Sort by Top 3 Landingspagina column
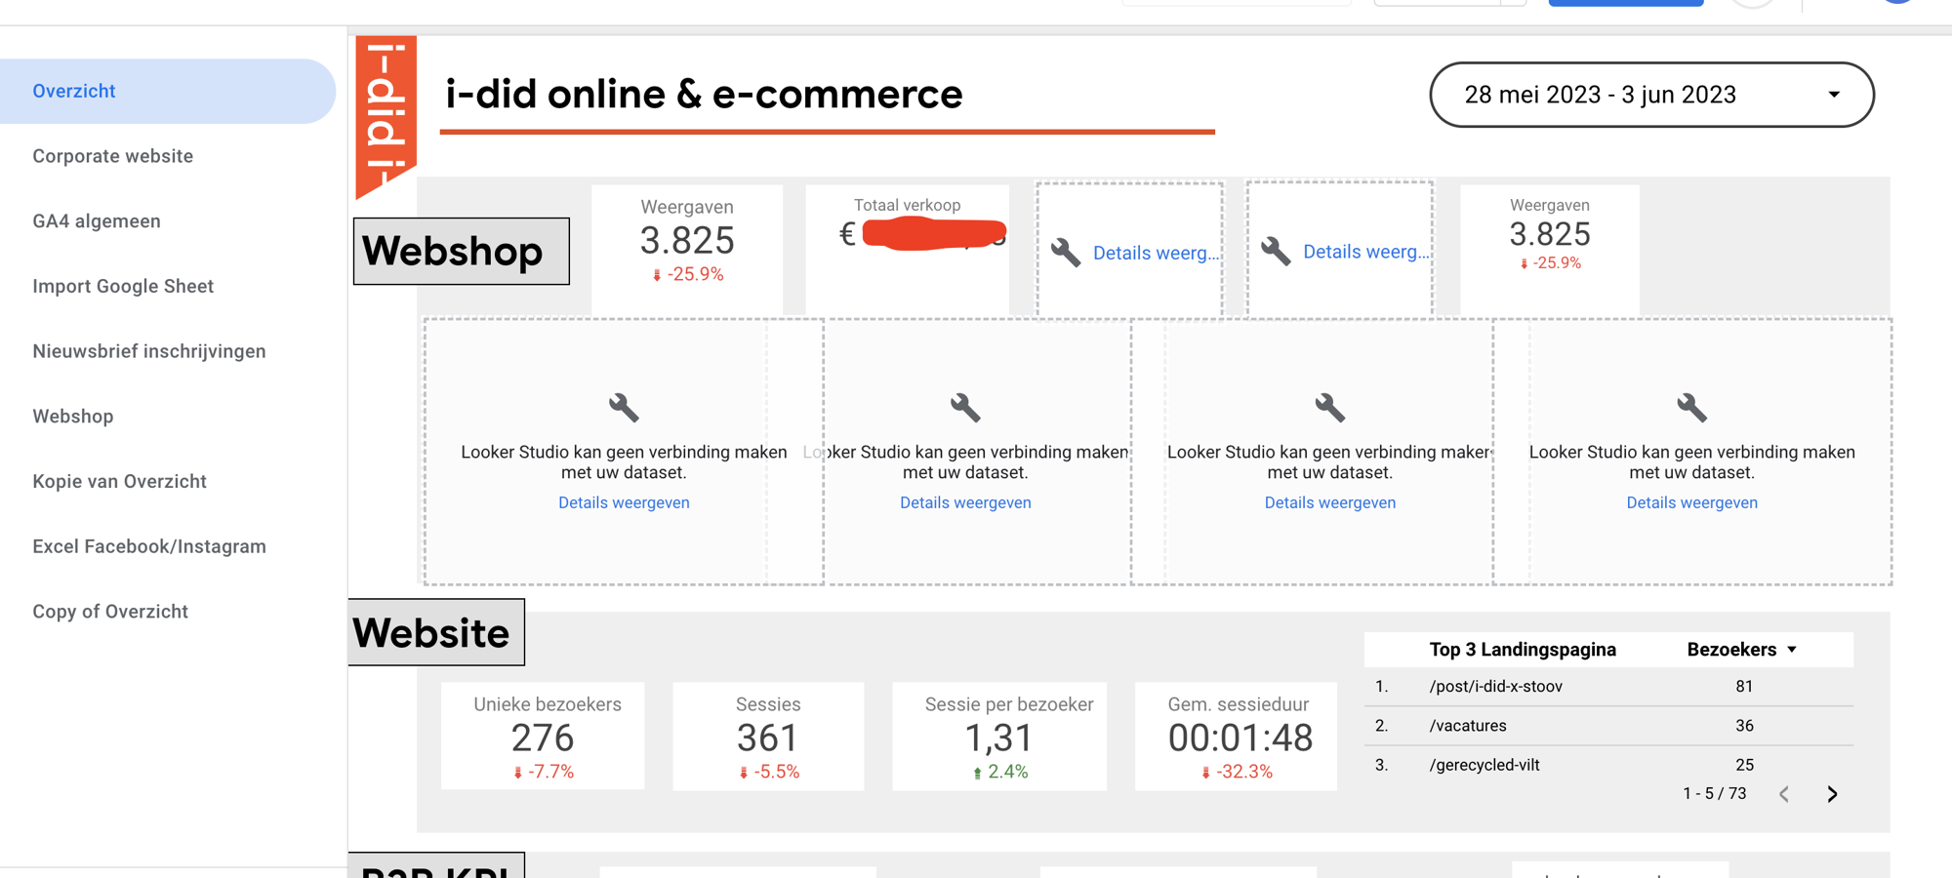1952x878 pixels. [x=1523, y=650]
